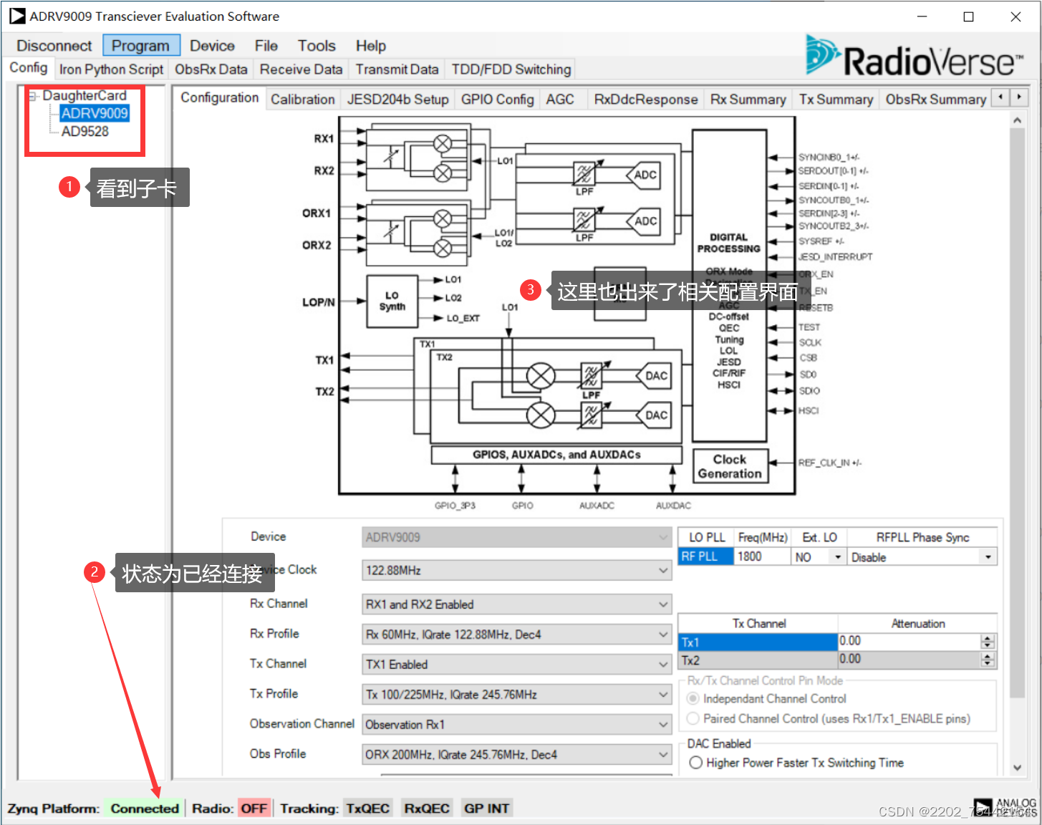The height and width of the screenshot is (825, 1042).
Task: Open the Tools menu
Action: [x=316, y=45]
